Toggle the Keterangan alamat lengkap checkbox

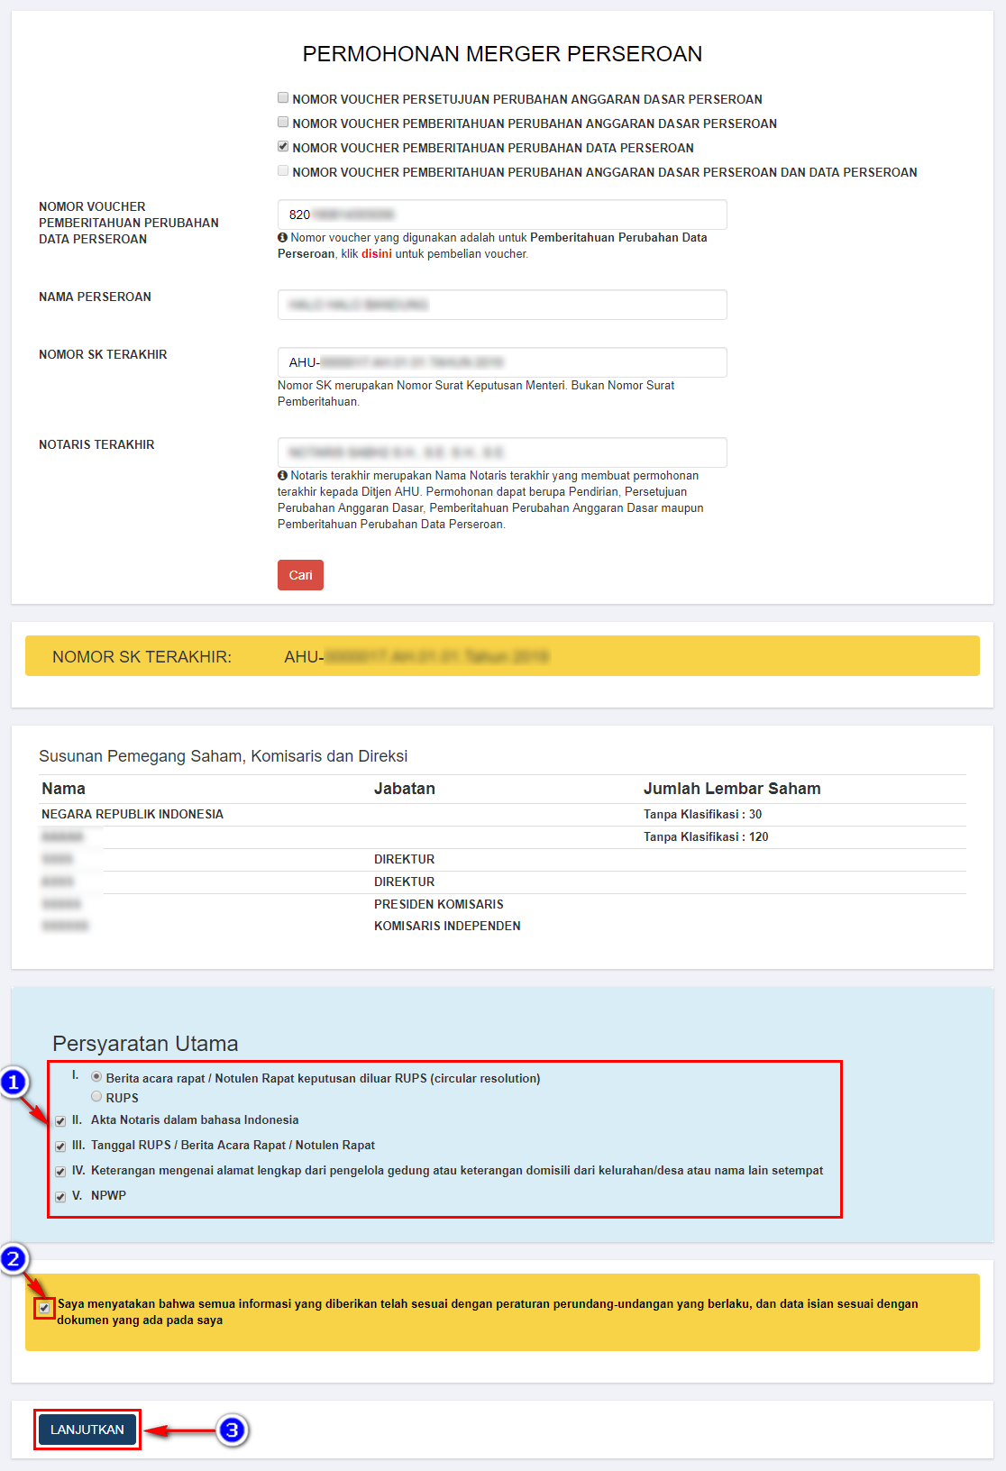tap(60, 1172)
